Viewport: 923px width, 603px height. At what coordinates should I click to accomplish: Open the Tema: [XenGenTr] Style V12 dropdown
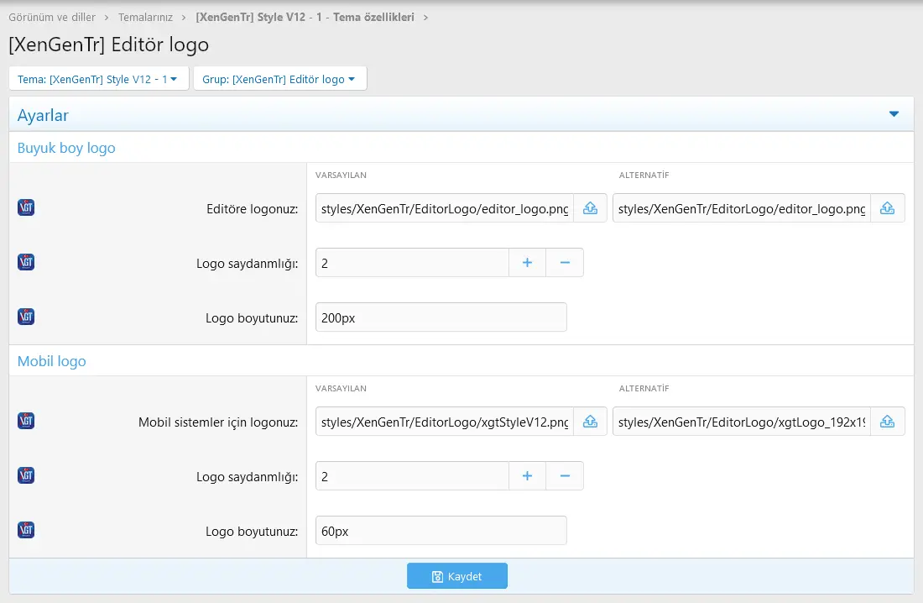pyautogui.click(x=98, y=79)
